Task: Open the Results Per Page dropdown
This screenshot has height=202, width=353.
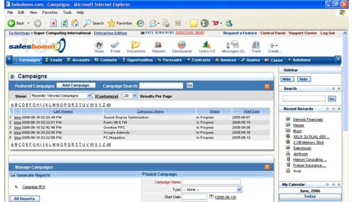Action: (x=130, y=96)
